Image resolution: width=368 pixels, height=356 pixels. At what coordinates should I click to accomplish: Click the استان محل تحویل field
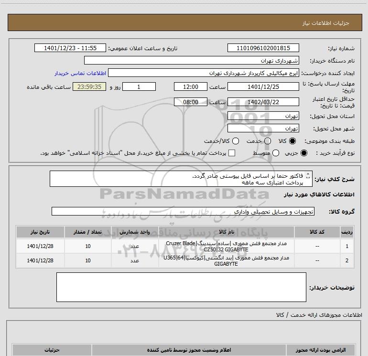pyautogui.click(x=263, y=116)
